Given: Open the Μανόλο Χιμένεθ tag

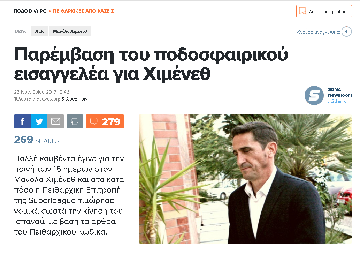Looking at the screenshot, I should [x=70, y=31].
